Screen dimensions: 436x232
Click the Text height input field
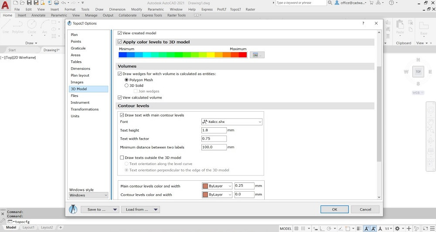pyautogui.click(x=214, y=130)
